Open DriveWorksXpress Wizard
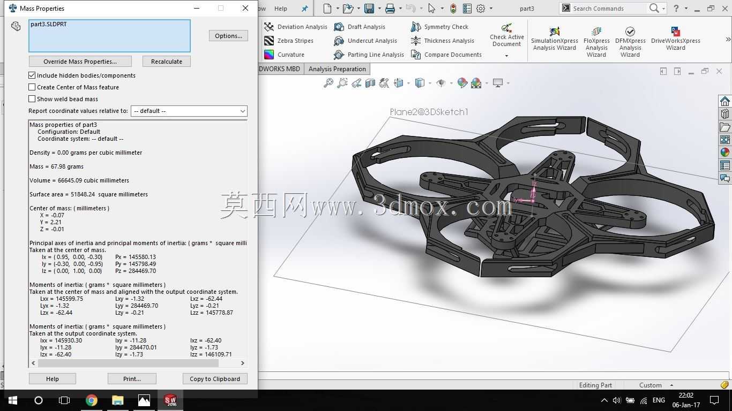Image resolution: width=732 pixels, height=411 pixels. tap(676, 39)
